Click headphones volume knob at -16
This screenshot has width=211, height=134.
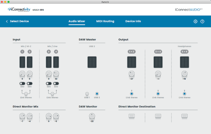(x=184, y=74)
